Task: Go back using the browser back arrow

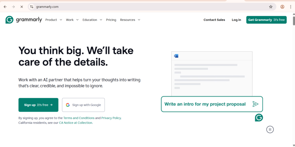Action: 5,7
